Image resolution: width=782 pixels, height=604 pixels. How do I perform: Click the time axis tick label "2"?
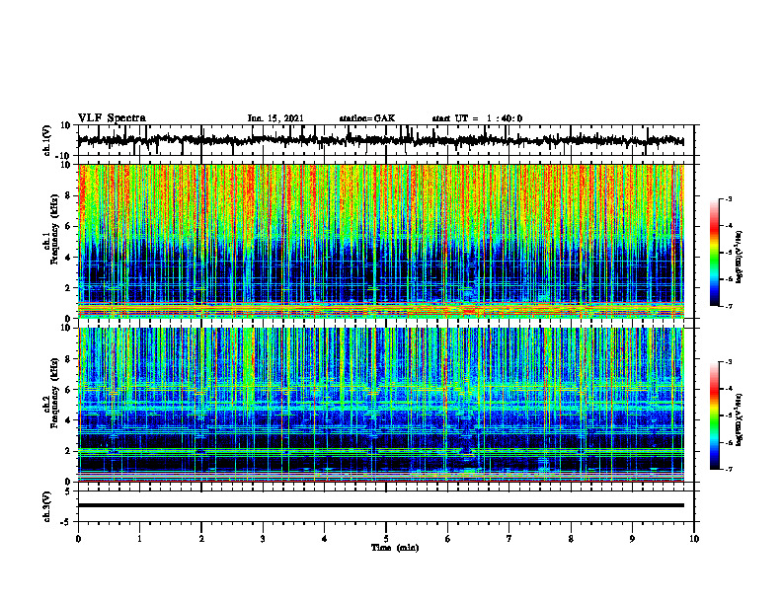pyautogui.click(x=201, y=539)
